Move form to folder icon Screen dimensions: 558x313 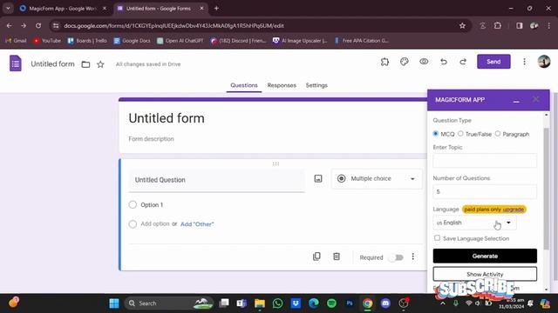[x=85, y=64]
